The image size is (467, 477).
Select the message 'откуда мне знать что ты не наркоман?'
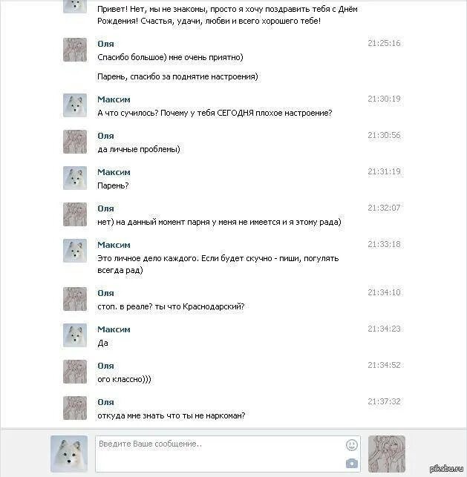coord(171,415)
